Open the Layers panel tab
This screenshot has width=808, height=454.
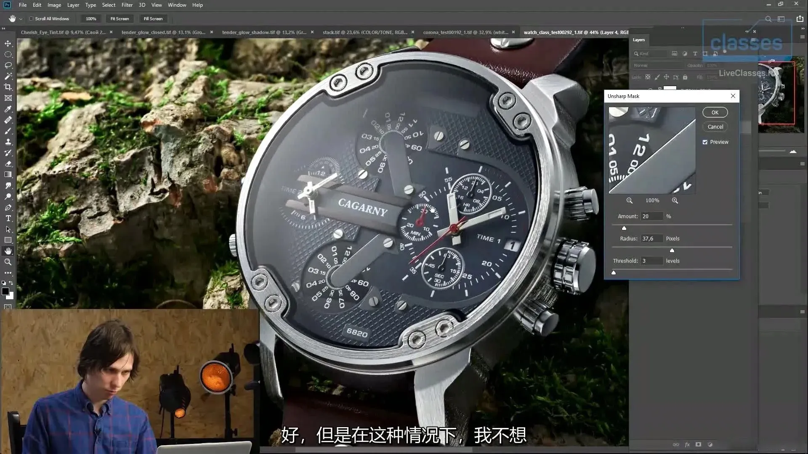[639, 40]
